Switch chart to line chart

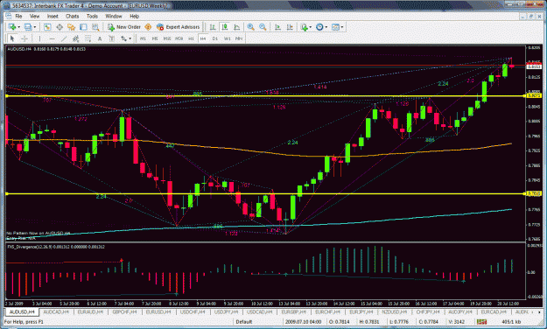pyautogui.click(x=237, y=27)
